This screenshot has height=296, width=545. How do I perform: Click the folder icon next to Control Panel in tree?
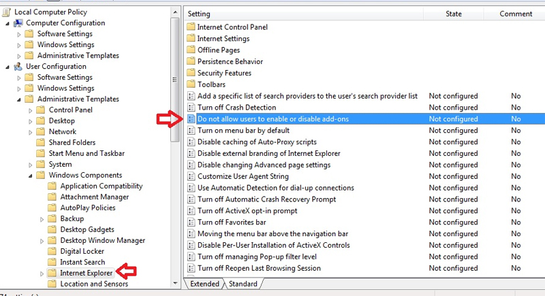coord(41,110)
